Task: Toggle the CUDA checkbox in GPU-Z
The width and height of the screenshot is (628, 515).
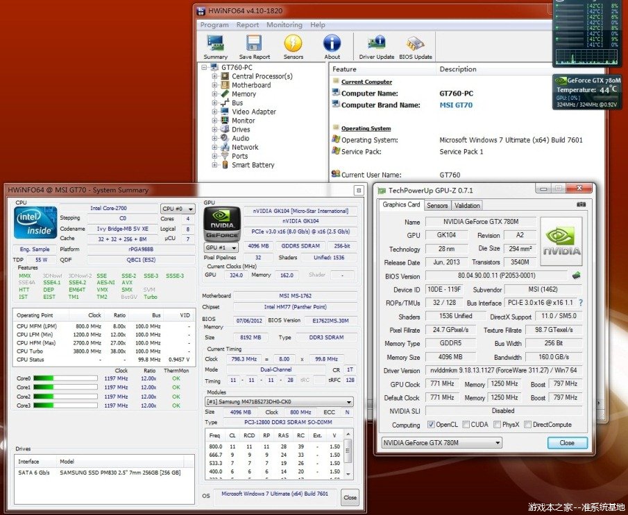Action: (x=466, y=424)
